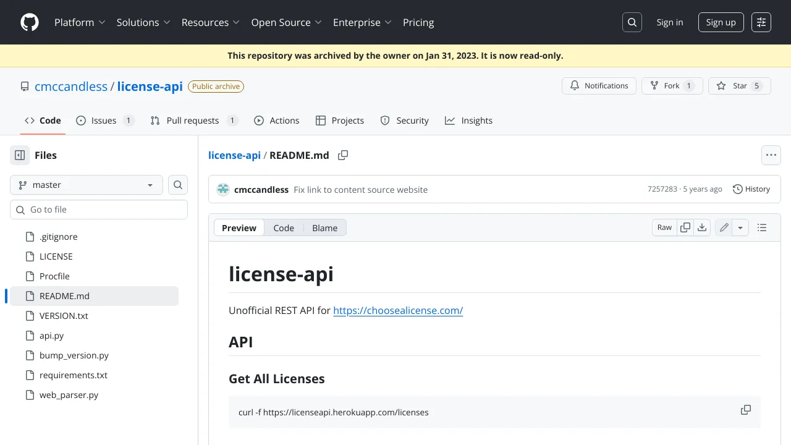
Task: Select the Code tab
Action: [43, 121]
